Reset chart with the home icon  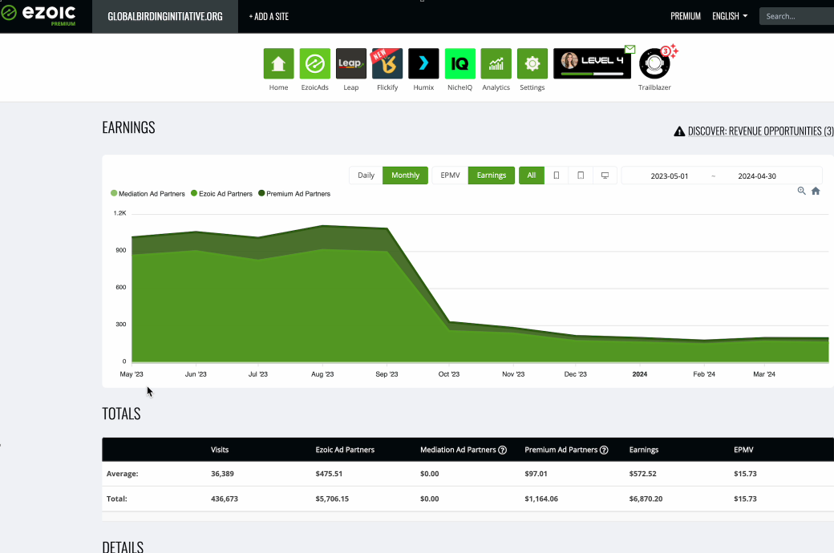(x=816, y=191)
